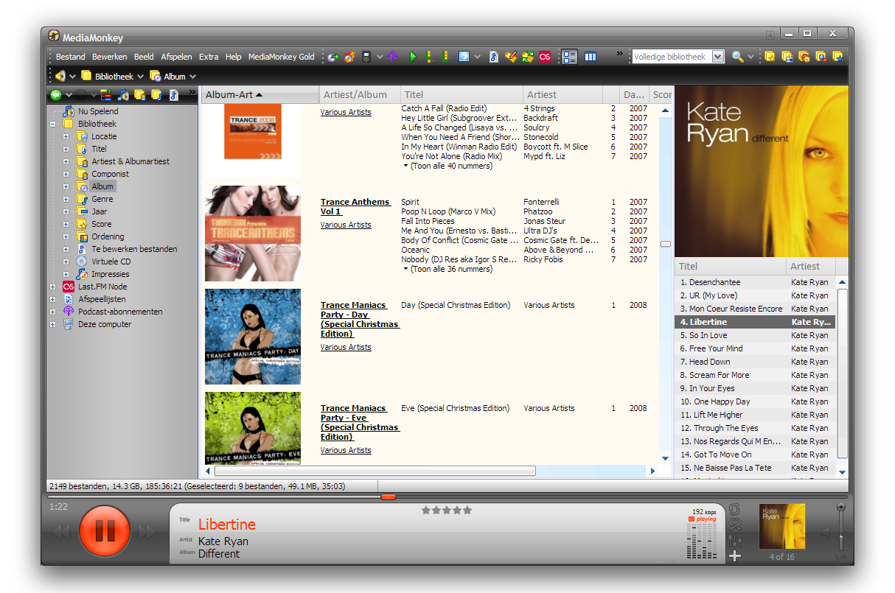Open the MediaMonkey Gold menu
Viewport: 895px width, 593px height.
pos(282,57)
